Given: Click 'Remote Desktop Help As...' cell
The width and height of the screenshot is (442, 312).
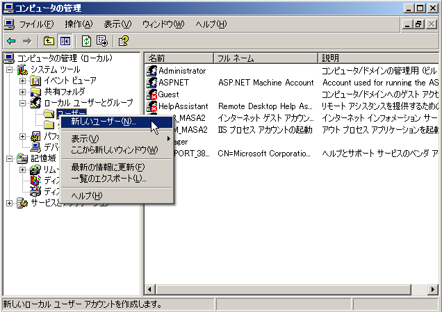Looking at the screenshot, I should (265, 106).
